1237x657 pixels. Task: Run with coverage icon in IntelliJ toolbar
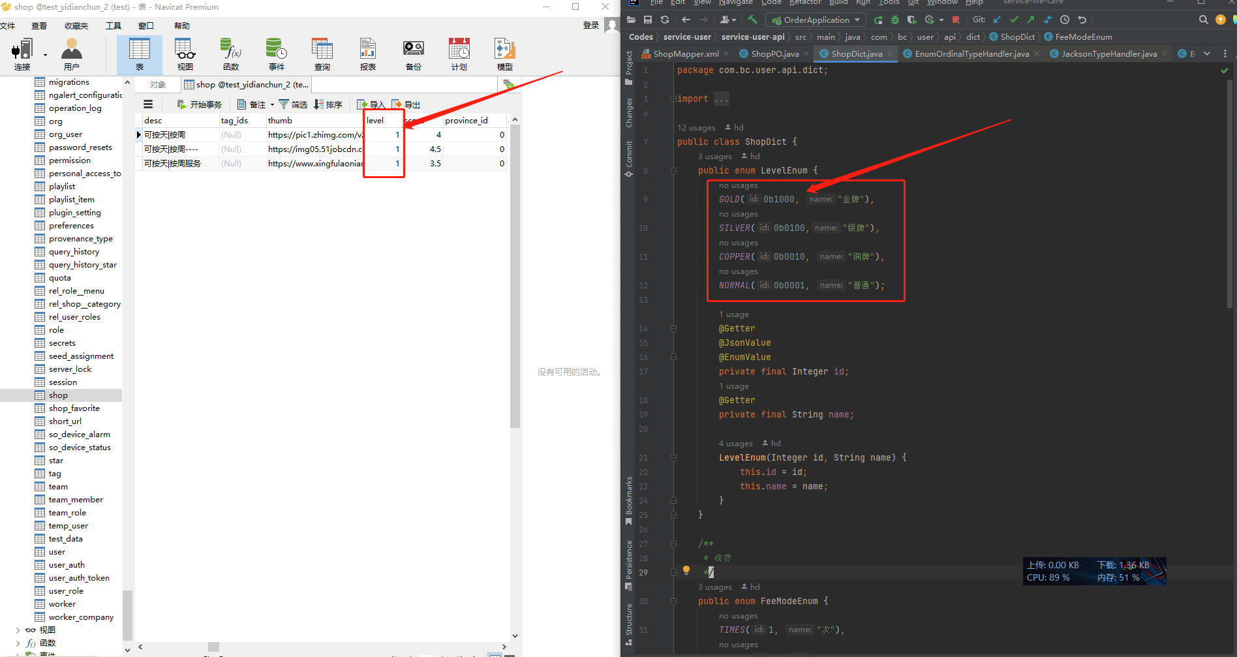(x=912, y=20)
